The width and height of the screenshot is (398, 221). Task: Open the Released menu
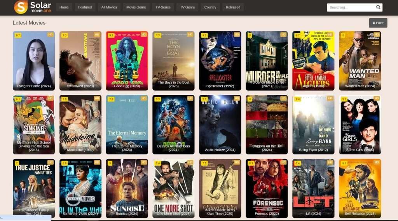(233, 7)
